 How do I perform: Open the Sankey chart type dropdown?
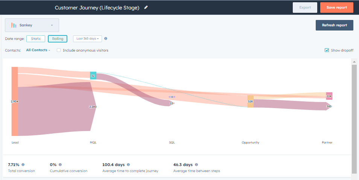coord(32,25)
